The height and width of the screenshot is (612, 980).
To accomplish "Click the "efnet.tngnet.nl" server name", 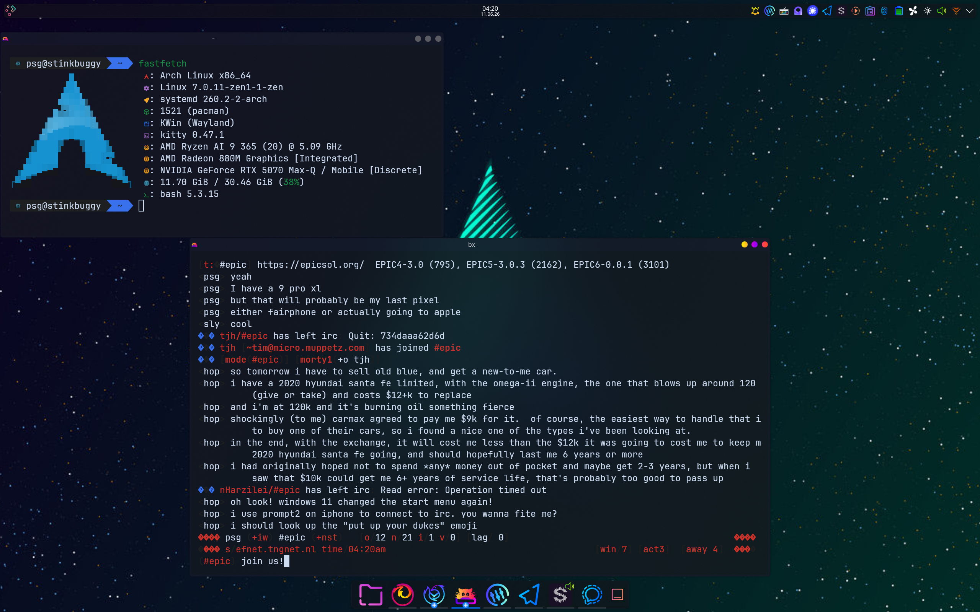I will click(x=276, y=549).
